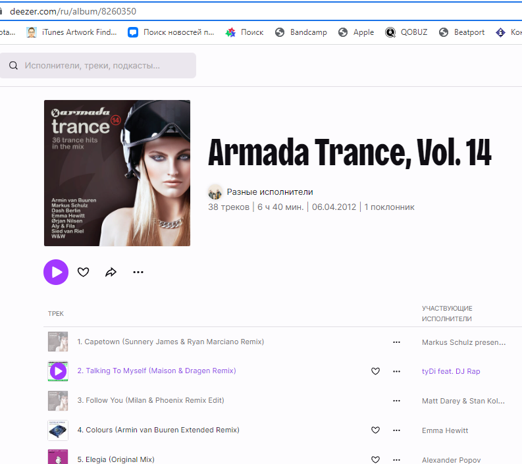
Task: Open artist tyDi feat. DJ Rap
Action: pos(451,371)
